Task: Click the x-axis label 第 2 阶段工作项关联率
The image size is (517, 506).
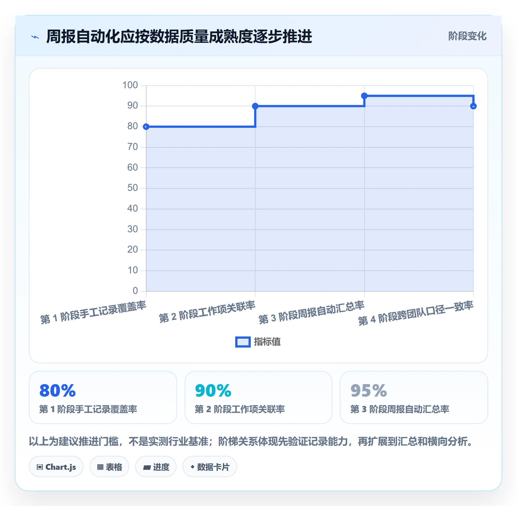Action: (207, 312)
